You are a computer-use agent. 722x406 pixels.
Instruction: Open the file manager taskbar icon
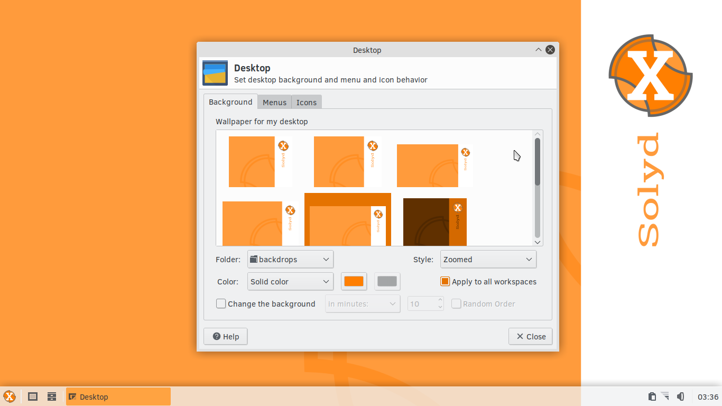coord(52,396)
